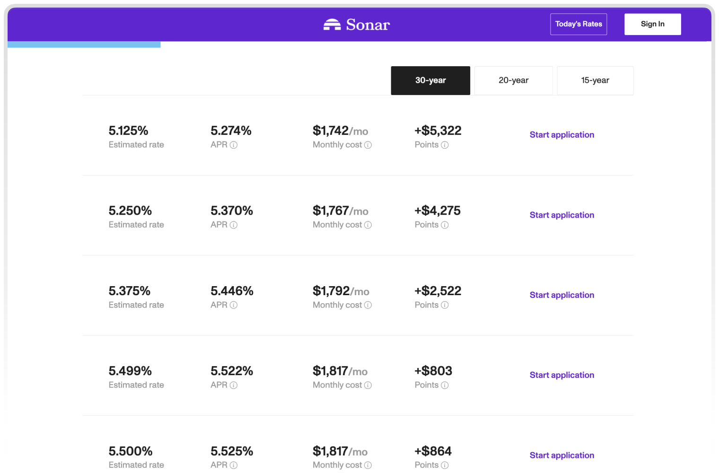Image resolution: width=719 pixels, height=473 pixels.
Task: Click APR info icon for 5.370% rate
Action: tap(234, 225)
